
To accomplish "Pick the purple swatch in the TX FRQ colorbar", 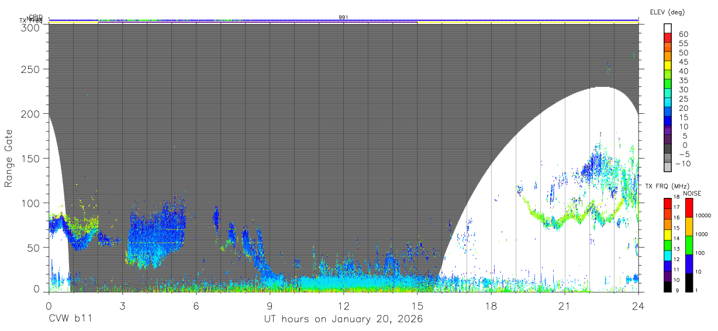I will pos(668,276).
